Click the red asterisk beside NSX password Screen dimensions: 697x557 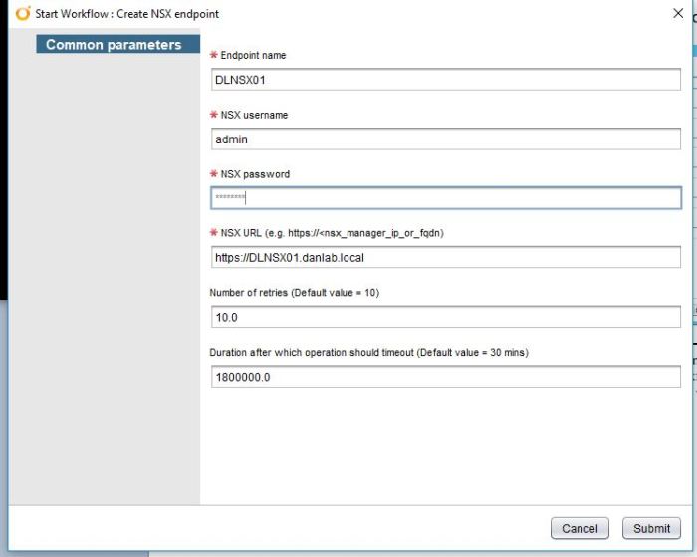(x=214, y=174)
